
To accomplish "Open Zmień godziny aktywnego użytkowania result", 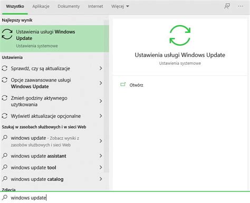I will click(x=52, y=101).
